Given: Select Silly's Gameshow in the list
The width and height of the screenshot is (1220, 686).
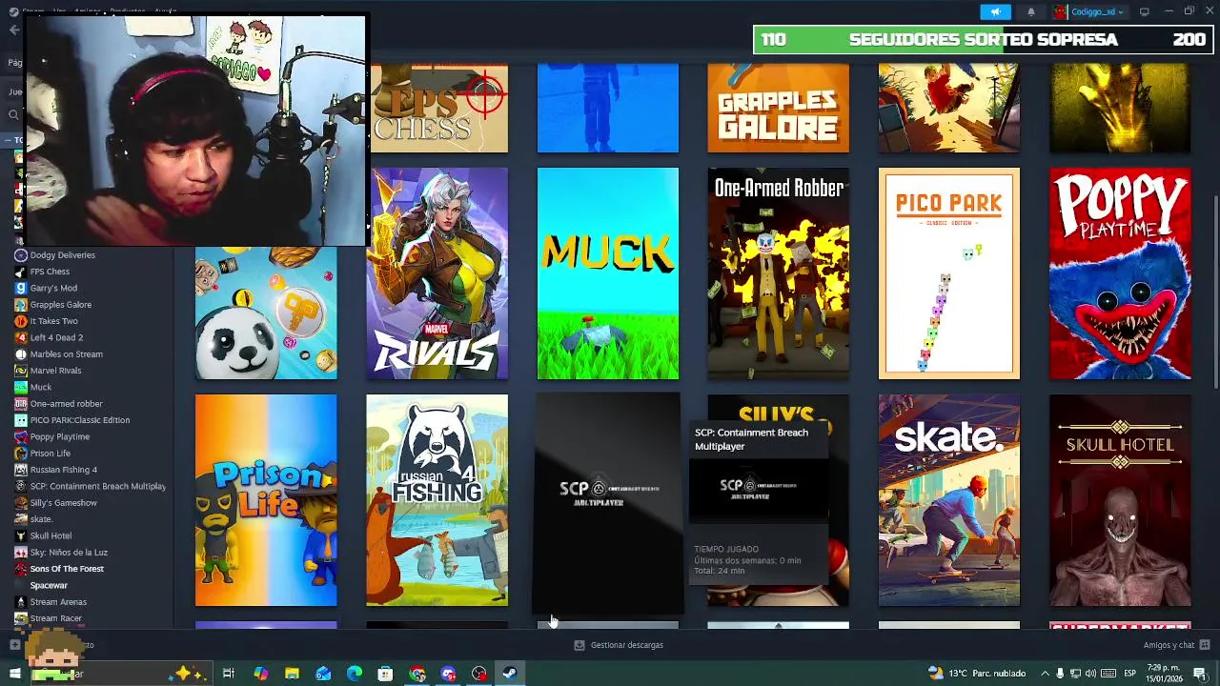Looking at the screenshot, I should pyautogui.click(x=63, y=503).
